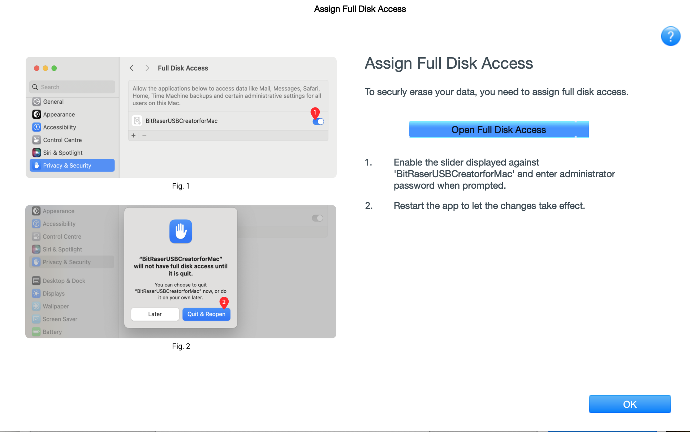
Task: Click the large 'Assign Full Disk Access' heading
Action: pos(449,63)
